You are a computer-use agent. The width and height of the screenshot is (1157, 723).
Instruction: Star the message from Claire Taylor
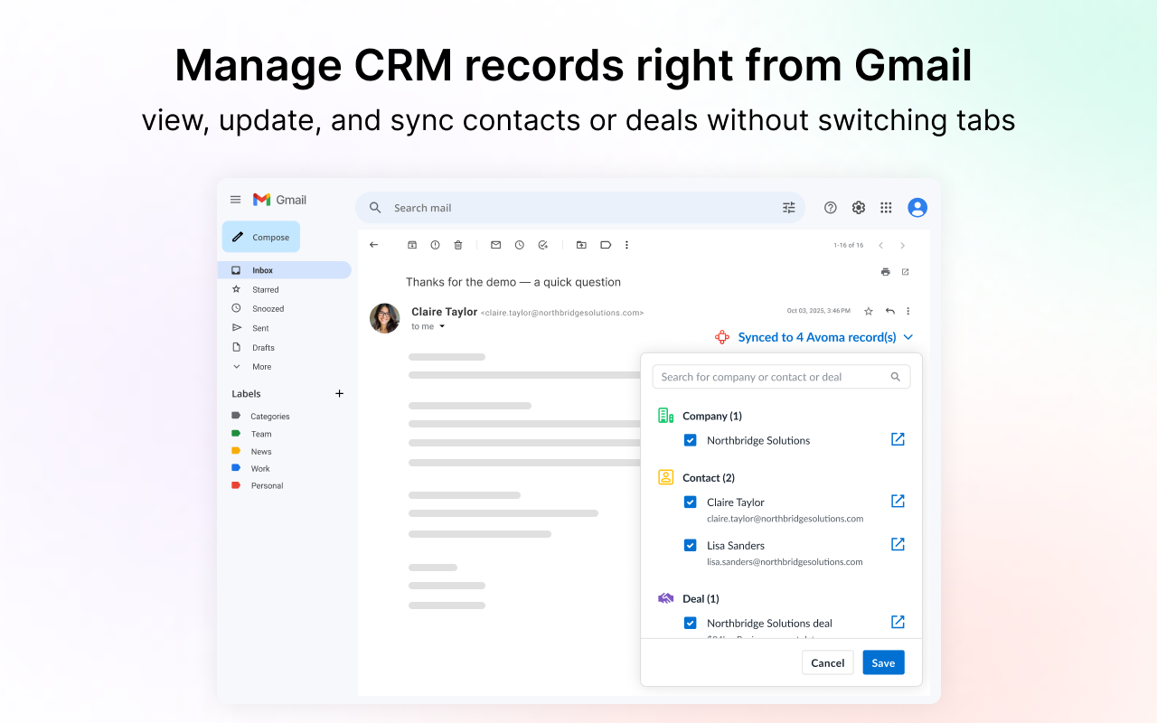click(869, 311)
